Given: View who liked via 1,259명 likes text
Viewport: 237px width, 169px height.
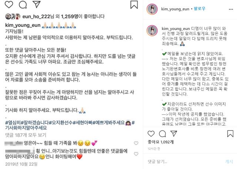Looking at the screenshot, I should [70, 16].
